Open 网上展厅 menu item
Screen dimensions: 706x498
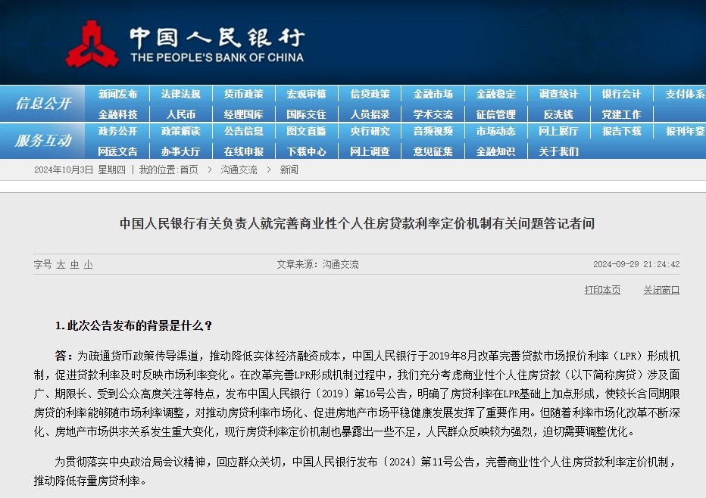[558, 131]
